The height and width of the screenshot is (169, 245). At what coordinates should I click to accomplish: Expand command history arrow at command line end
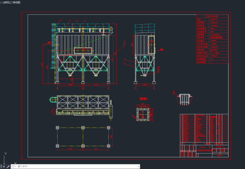[x=139, y=167]
